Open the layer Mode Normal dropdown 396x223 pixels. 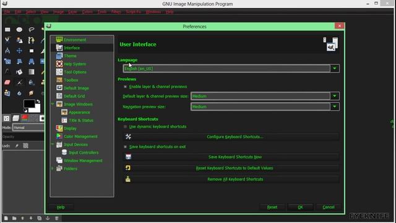coord(28,128)
